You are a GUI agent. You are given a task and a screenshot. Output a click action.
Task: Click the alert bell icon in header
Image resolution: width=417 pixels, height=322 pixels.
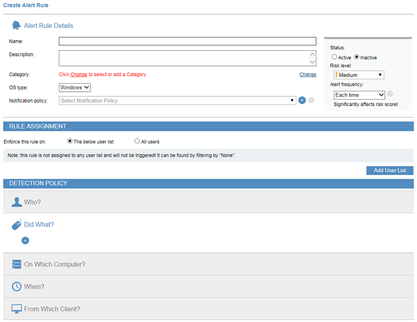(x=16, y=25)
